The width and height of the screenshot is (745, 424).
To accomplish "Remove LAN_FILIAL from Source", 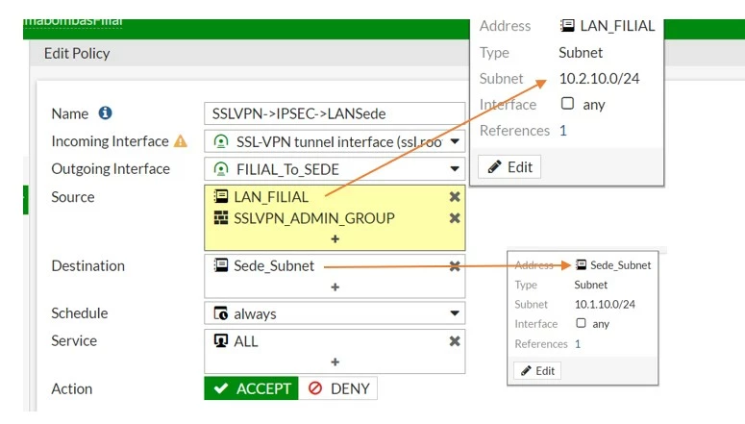I will click(x=455, y=197).
